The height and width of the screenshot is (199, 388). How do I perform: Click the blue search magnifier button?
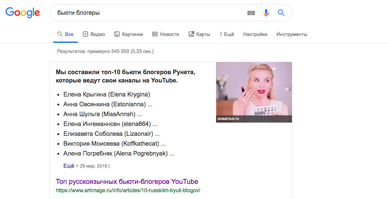click(x=281, y=12)
